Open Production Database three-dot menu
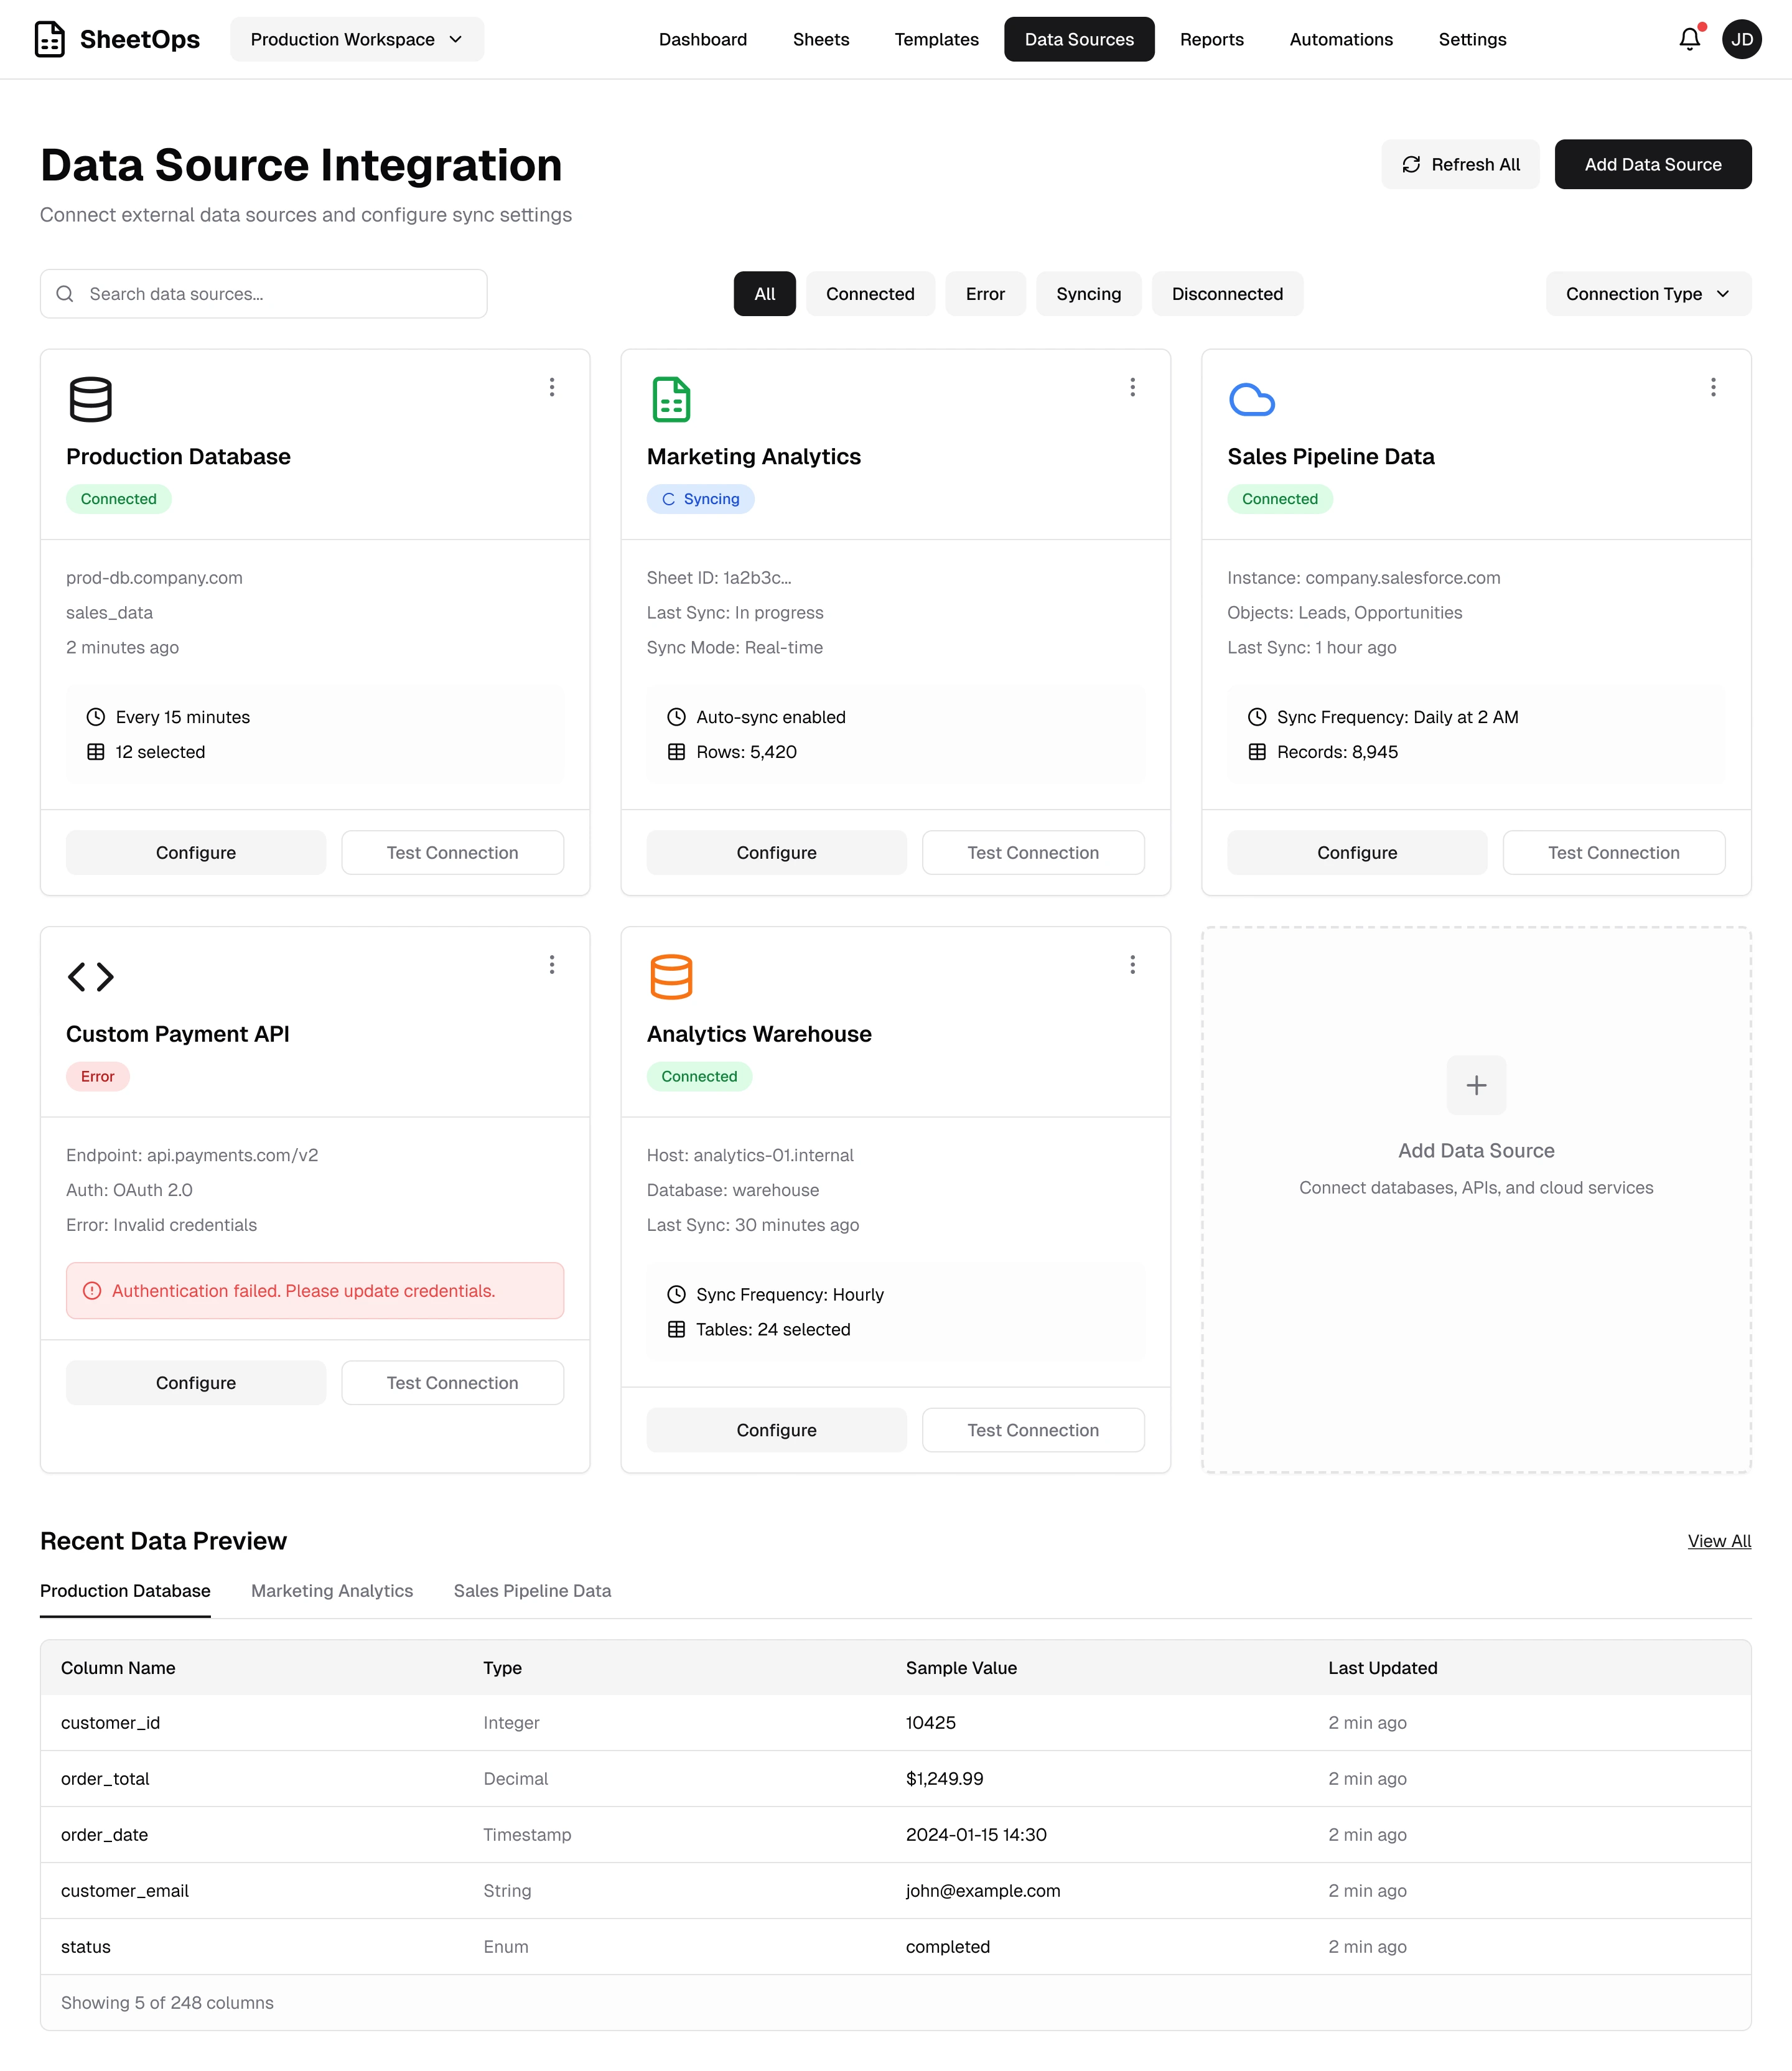Viewport: 1792px width, 2071px height. (x=552, y=387)
